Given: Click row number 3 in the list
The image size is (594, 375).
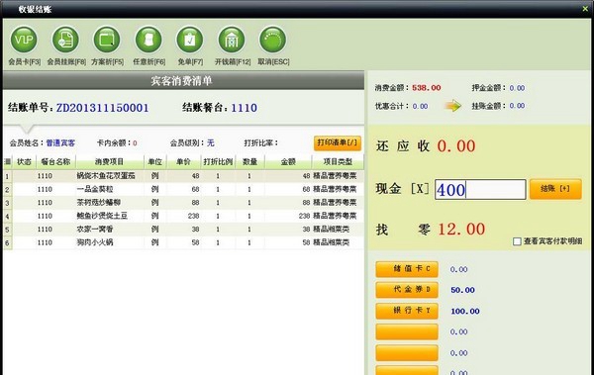Looking at the screenshot, I should [7, 203].
